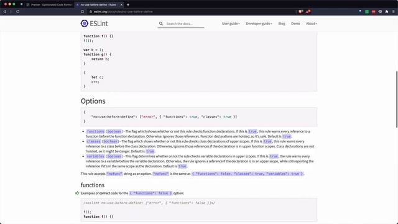
Task: Click the search magnifier icon
Action: (x=161, y=24)
